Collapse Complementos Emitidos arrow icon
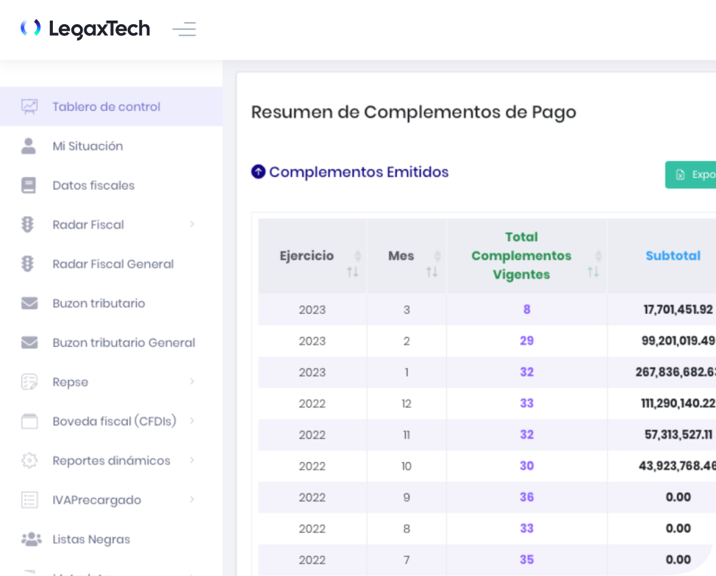Screen dimensions: 716x576 point(258,172)
